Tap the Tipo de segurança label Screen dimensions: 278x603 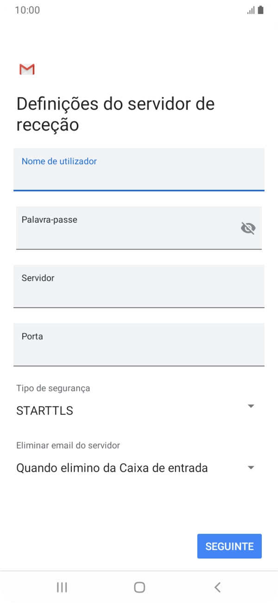(x=52, y=388)
